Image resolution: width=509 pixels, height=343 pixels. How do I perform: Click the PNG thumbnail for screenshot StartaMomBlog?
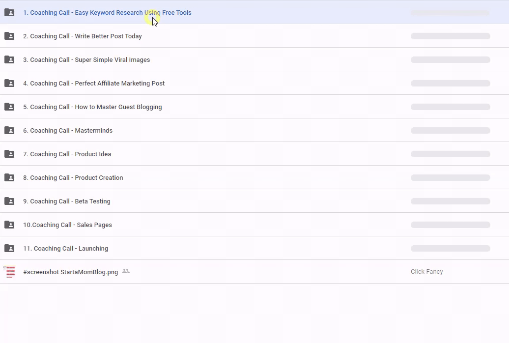9,272
